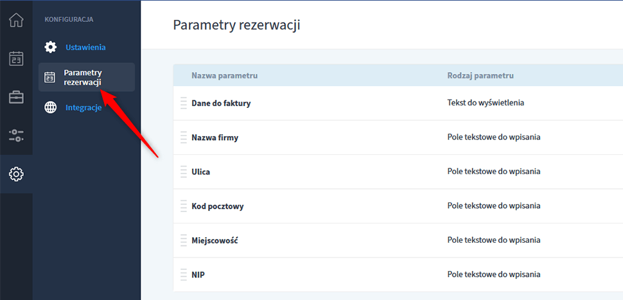Screen dimensions: 623x300
Task: Open the home dashboard icon
Action: [x=16, y=20]
